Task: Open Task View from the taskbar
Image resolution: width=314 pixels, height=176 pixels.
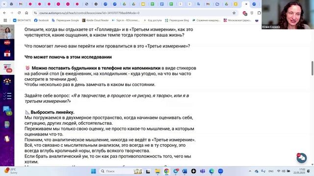Action: coord(148,171)
